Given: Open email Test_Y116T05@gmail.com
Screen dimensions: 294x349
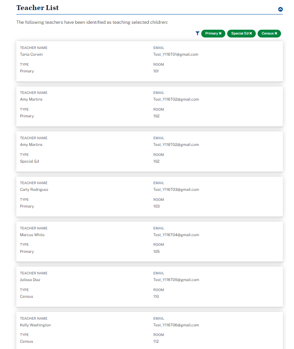Looking at the screenshot, I should (176, 280).
